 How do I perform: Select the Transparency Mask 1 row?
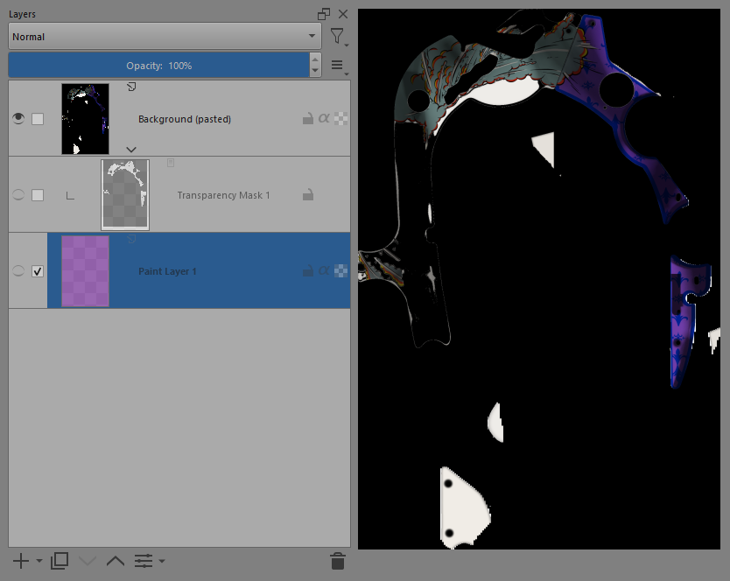[x=224, y=195]
